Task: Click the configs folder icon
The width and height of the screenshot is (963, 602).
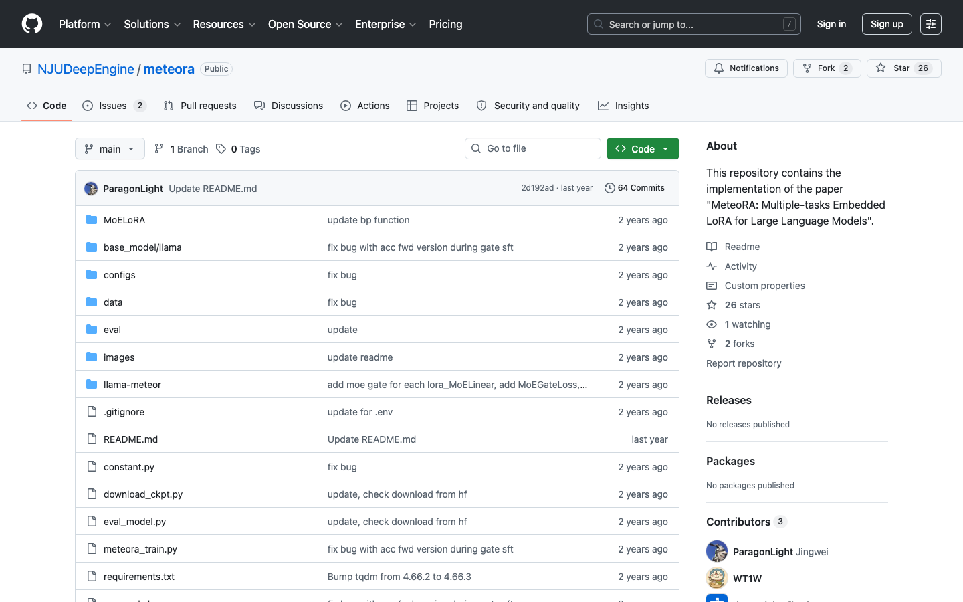Action: 92,275
